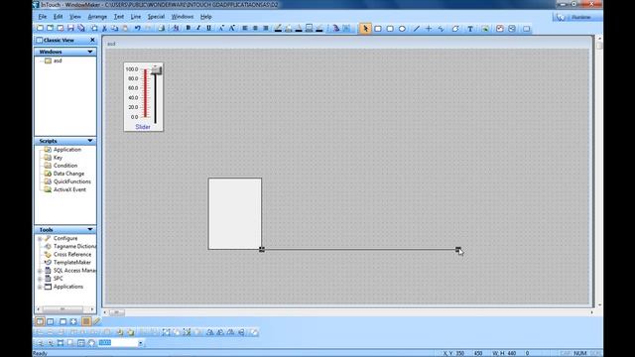Click the Print icon
Screen dimensions: 635x357
161,28
